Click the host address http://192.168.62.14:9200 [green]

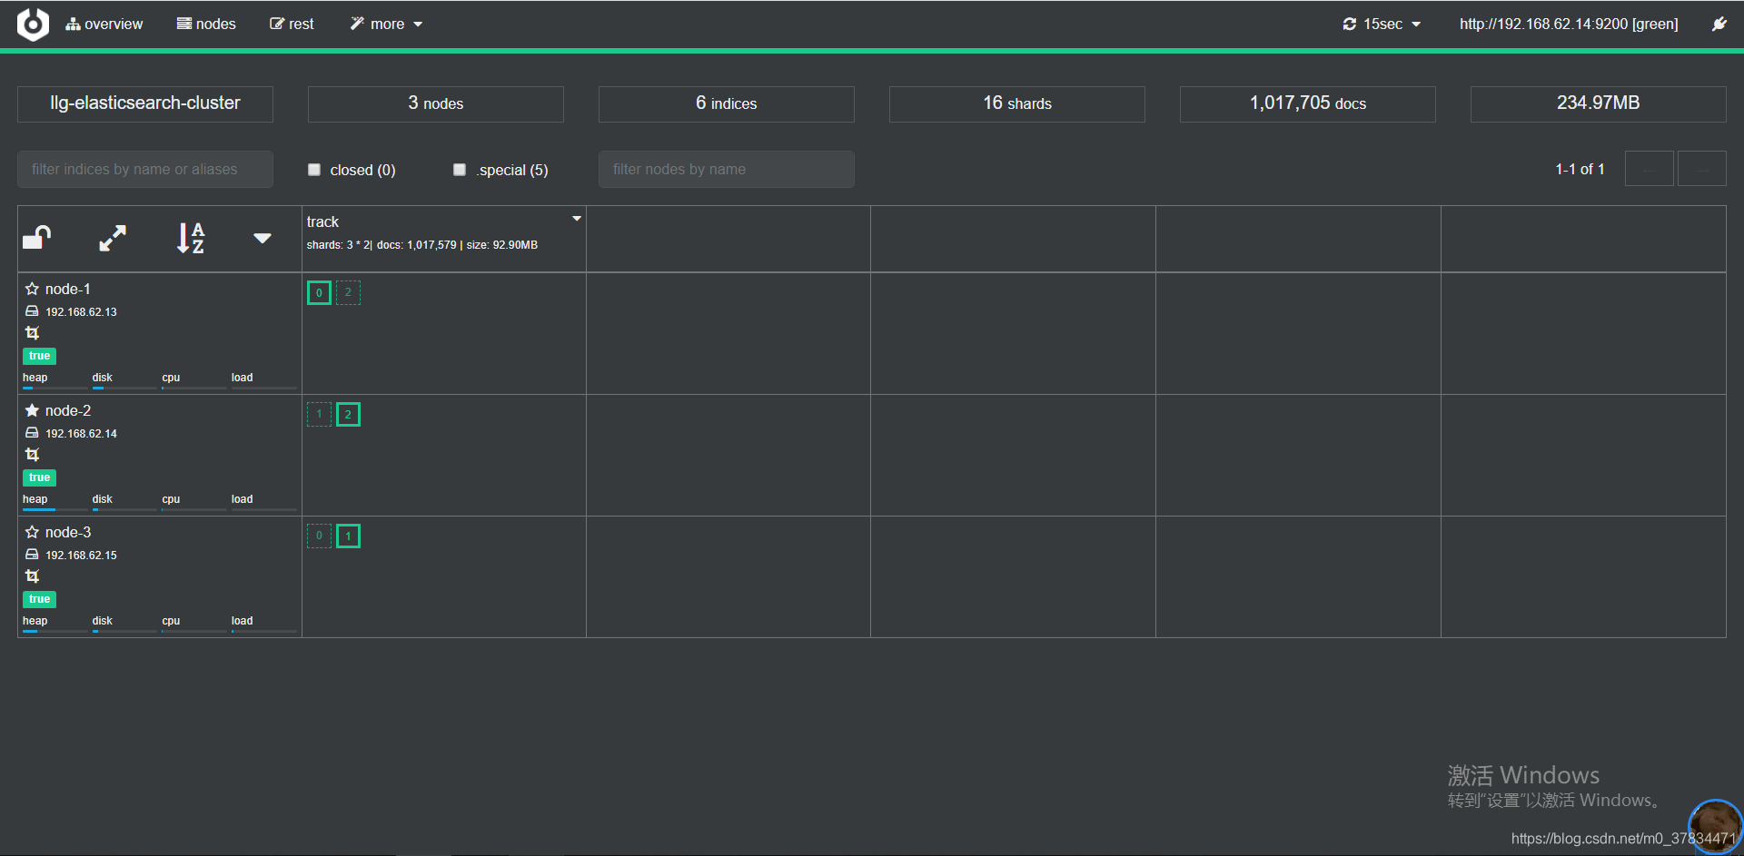pyautogui.click(x=1569, y=25)
